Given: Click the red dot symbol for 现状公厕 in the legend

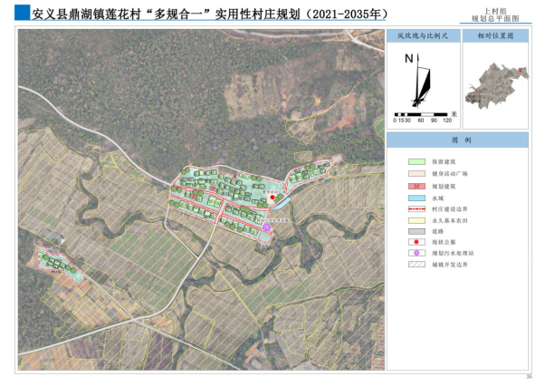Looking at the screenshot, I should [x=416, y=241].
